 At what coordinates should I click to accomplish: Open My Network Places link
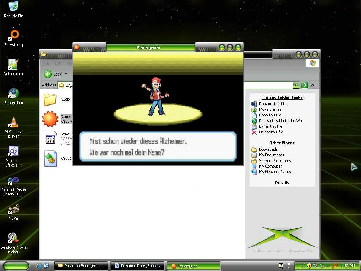(x=275, y=172)
